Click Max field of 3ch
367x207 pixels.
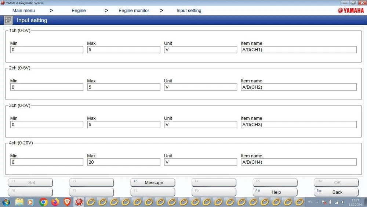pos(124,125)
